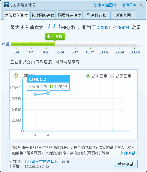Click the 360 speed tester app icon
The width and height of the screenshot is (147, 172).
click(x=7, y=5)
